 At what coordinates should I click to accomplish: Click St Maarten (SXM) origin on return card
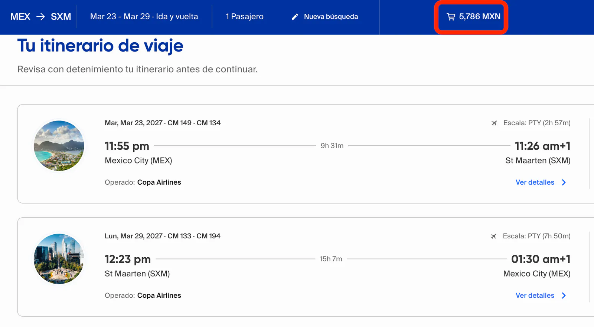tap(137, 274)
